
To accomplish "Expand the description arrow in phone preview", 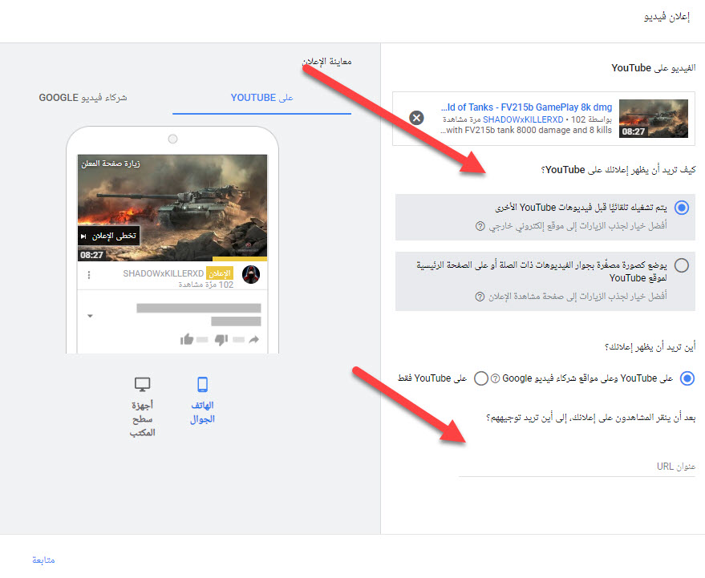I will [x=90, y=316].
